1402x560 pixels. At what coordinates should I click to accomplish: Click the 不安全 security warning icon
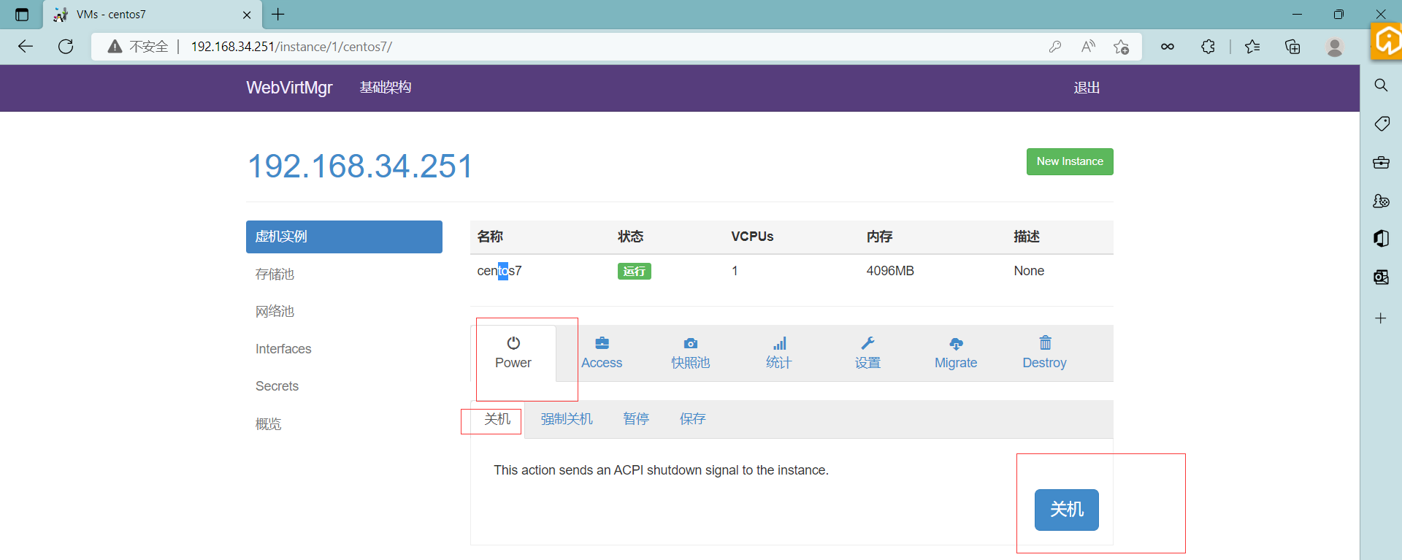(x=115, y=47)
